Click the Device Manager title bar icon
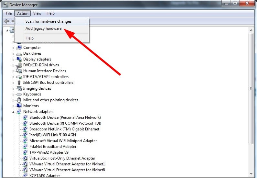Image resolution: width=257 pixels, height=178 pixels. tap(5, 5)
